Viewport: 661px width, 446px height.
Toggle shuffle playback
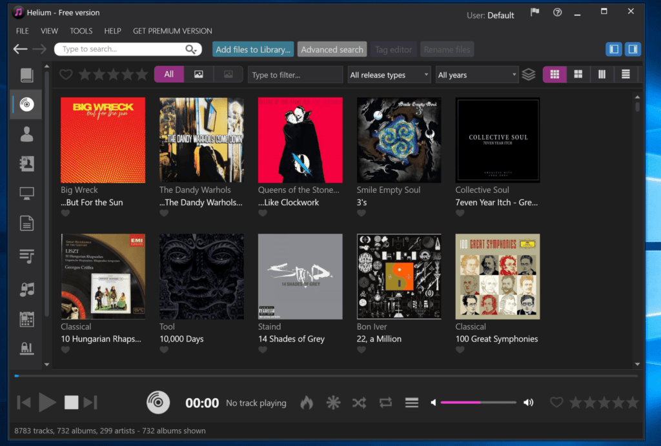359,403
